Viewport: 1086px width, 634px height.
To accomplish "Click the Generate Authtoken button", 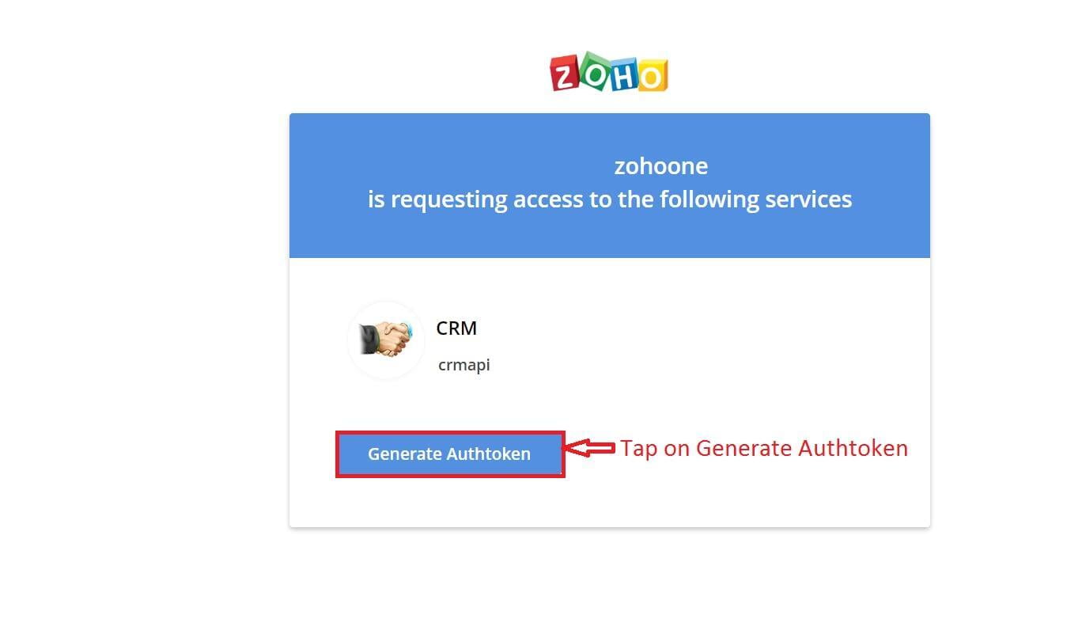I will (449, 454).
